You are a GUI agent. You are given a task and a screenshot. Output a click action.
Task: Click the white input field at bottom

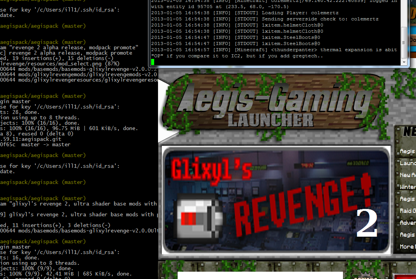click(x=260, y=275)
